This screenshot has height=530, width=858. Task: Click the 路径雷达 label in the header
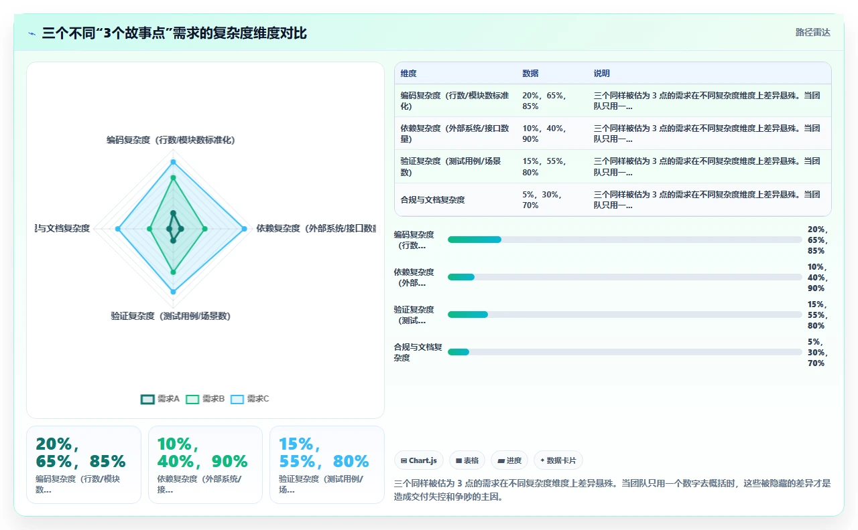point(812,32)
